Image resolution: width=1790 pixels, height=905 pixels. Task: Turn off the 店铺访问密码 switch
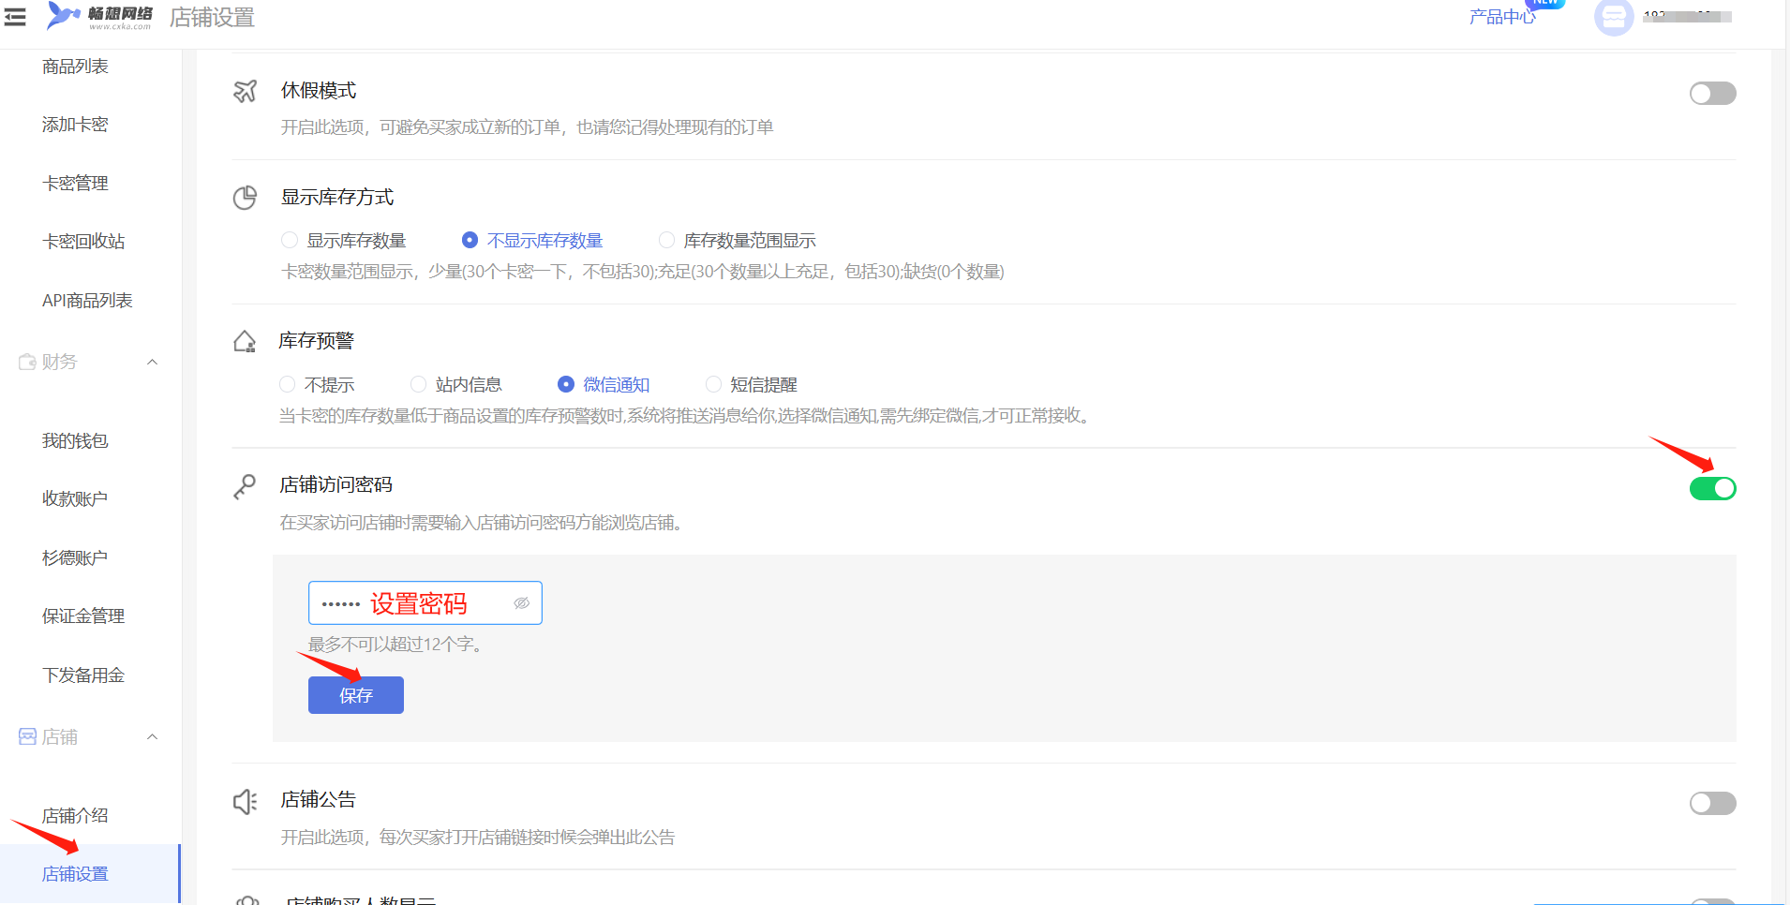click(1712, 488)
